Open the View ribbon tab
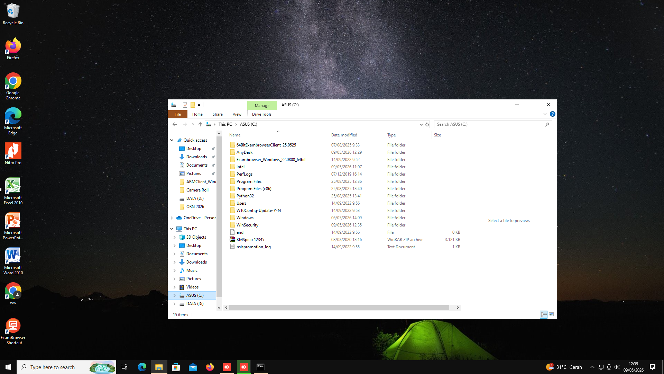This screenshot has height=374, width=664. tap(237, 114)
